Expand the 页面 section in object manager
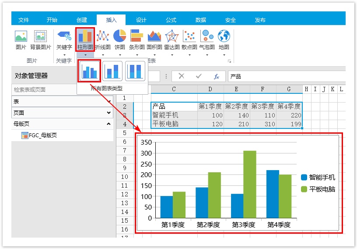Viewport: 357px width, 249px height. (108, 113)
